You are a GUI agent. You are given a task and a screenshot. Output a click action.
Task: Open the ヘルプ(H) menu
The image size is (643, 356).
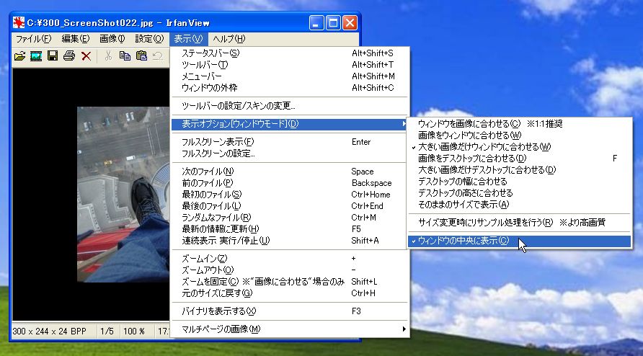click(229, 39)
